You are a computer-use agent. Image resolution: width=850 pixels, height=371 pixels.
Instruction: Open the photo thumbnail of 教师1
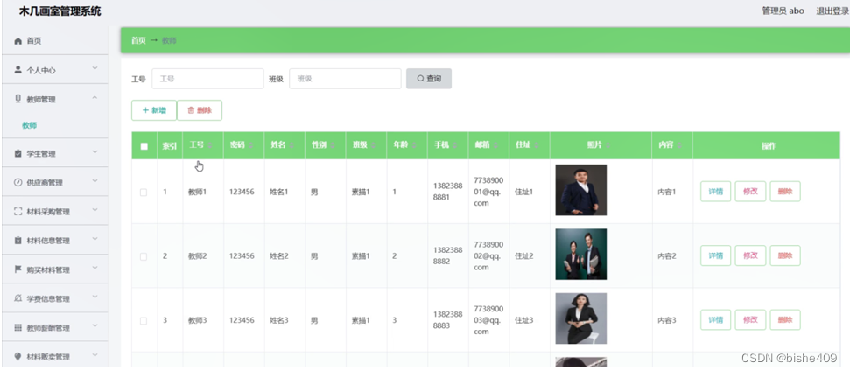pos(581,190)
